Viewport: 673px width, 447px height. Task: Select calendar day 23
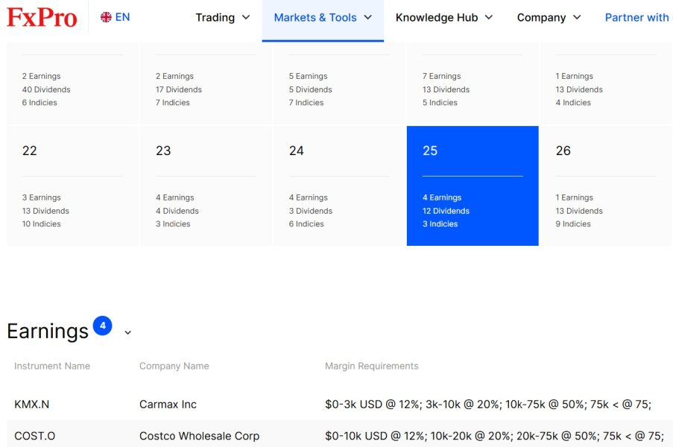(206, 186)
